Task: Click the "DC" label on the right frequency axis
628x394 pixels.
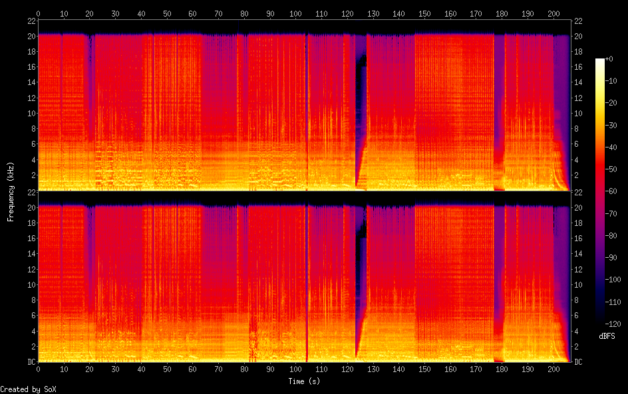Action: (578, 361)
